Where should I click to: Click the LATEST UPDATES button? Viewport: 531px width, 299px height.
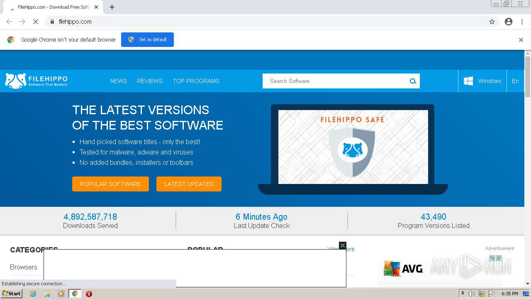pyautogui.click(x=189, y=184)
